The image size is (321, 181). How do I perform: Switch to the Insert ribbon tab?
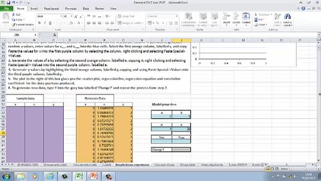tap(34, 9)
